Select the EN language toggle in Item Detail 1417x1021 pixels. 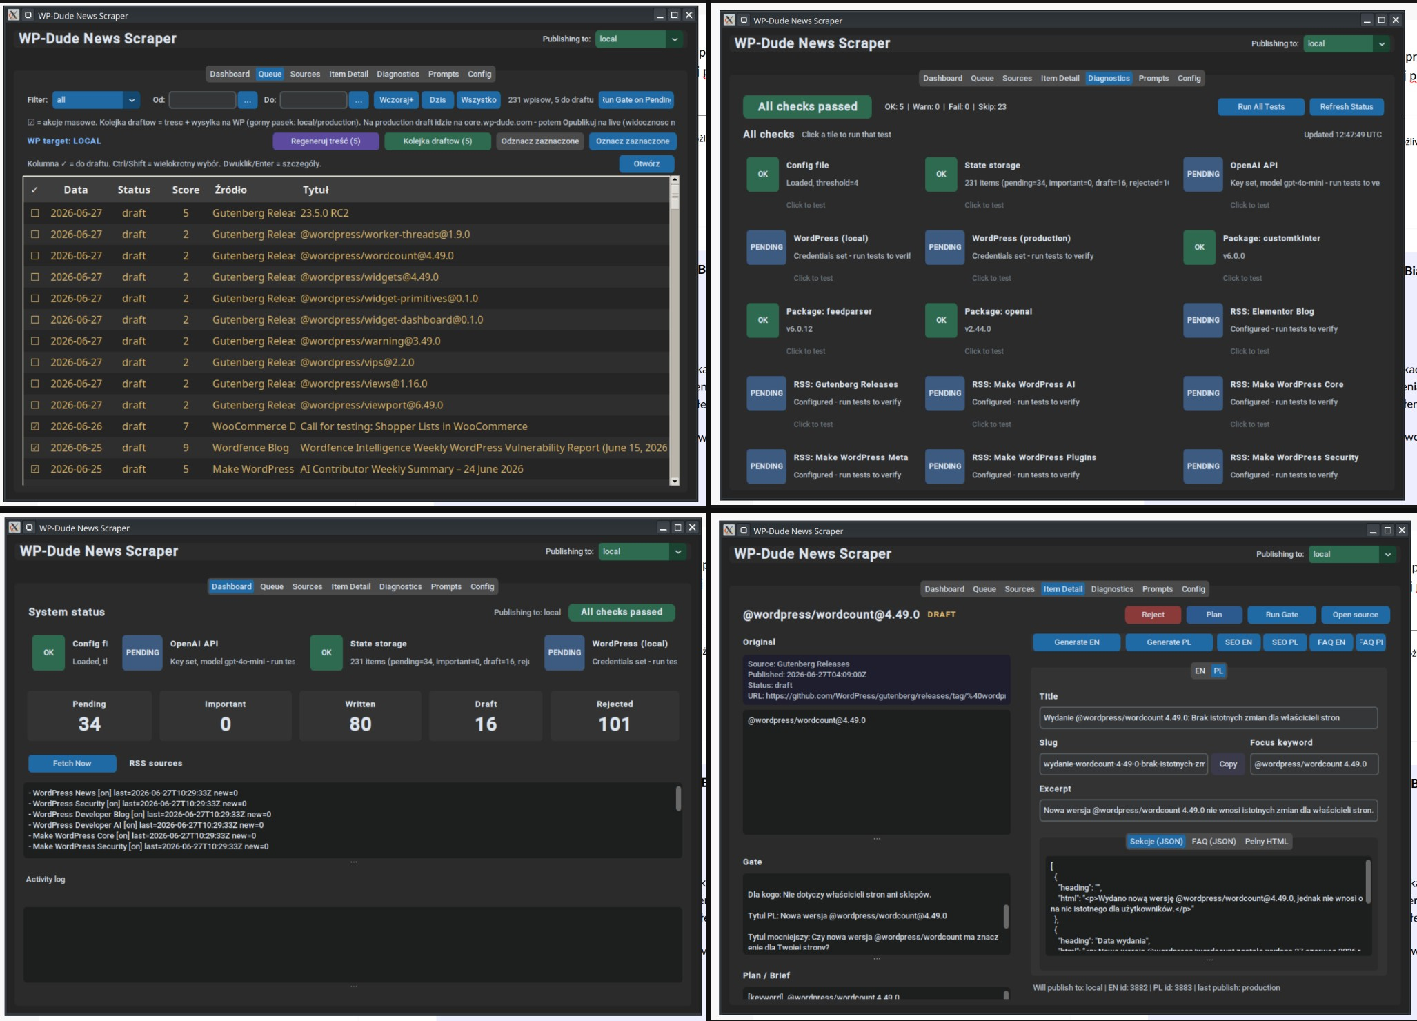pyautogui.click(x=1200, y=671)
